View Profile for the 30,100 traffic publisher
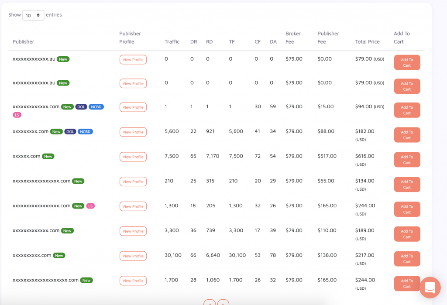The height and width of the screenshot is (305, 447). point(133,256)
